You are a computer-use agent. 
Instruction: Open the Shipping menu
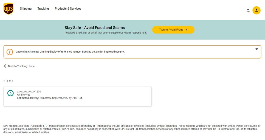pyautogui.click(x=26, y=9)
